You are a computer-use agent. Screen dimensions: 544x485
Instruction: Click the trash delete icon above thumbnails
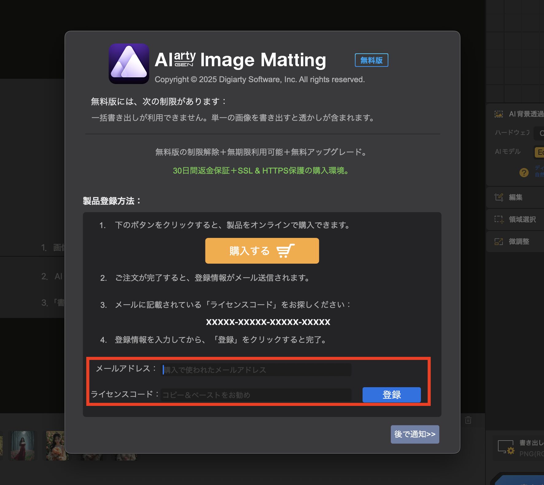(468, 420)
